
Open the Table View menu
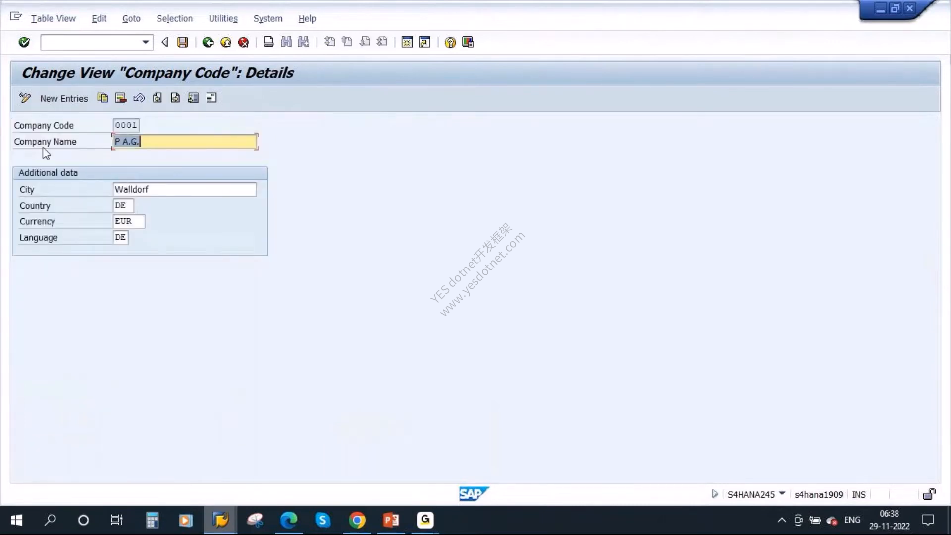pos(53,19)
